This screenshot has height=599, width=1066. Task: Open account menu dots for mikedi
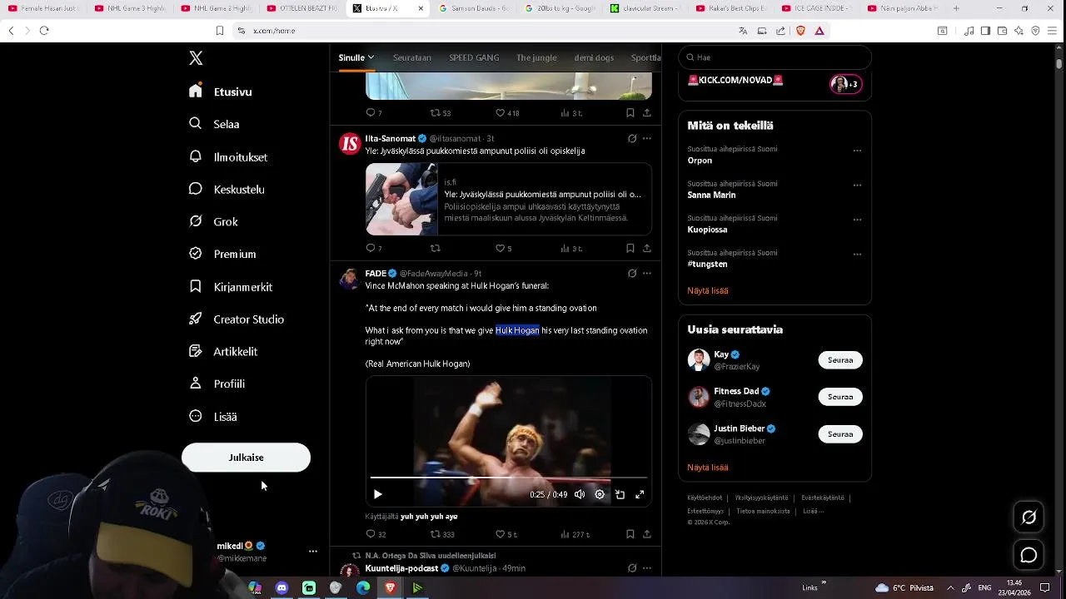[x=313, y=551]
